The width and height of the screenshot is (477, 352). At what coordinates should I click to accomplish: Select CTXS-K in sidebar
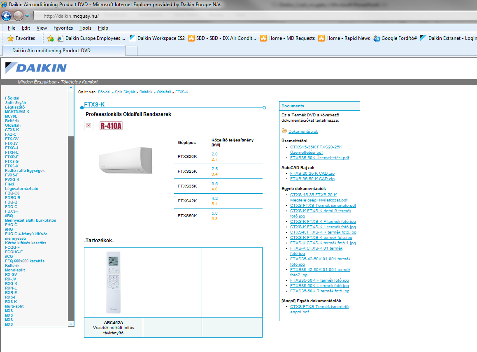pyautogui.click(x=12, y=130)
